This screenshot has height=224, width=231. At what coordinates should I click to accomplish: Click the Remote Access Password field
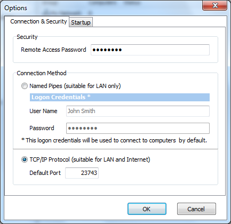[150, 50]
